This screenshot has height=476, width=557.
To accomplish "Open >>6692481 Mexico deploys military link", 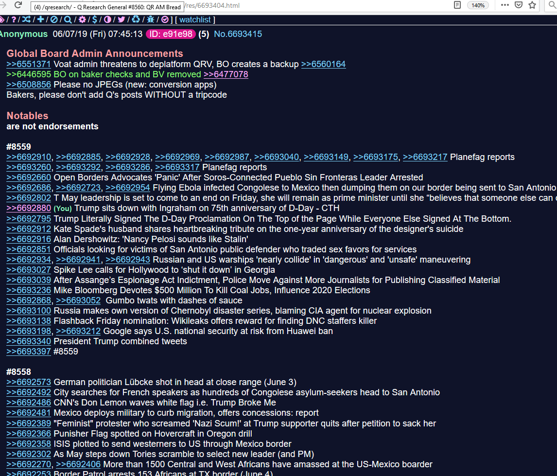I will [29, 413].
